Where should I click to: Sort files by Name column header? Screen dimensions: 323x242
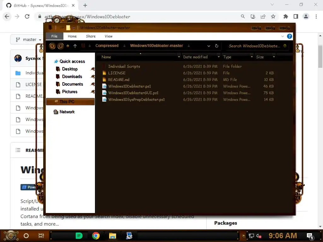point(106,57)
